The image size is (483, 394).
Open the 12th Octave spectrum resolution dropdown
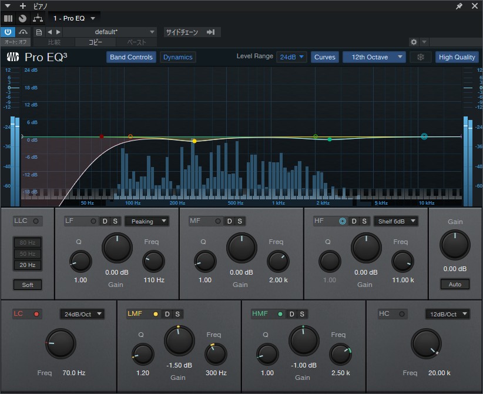coord(374,57)
